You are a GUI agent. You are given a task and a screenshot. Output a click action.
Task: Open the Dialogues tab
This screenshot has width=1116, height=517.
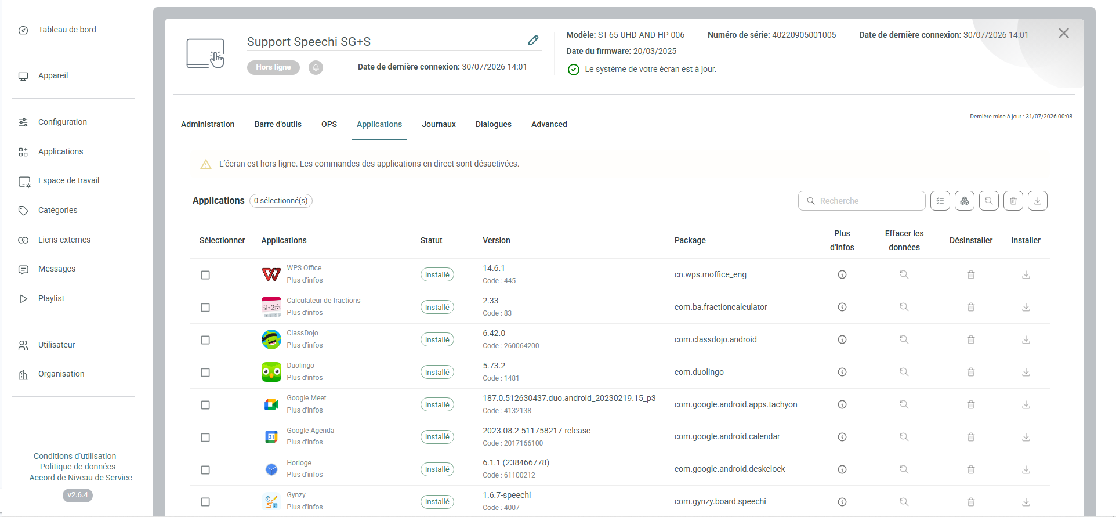tap(494, 124)
